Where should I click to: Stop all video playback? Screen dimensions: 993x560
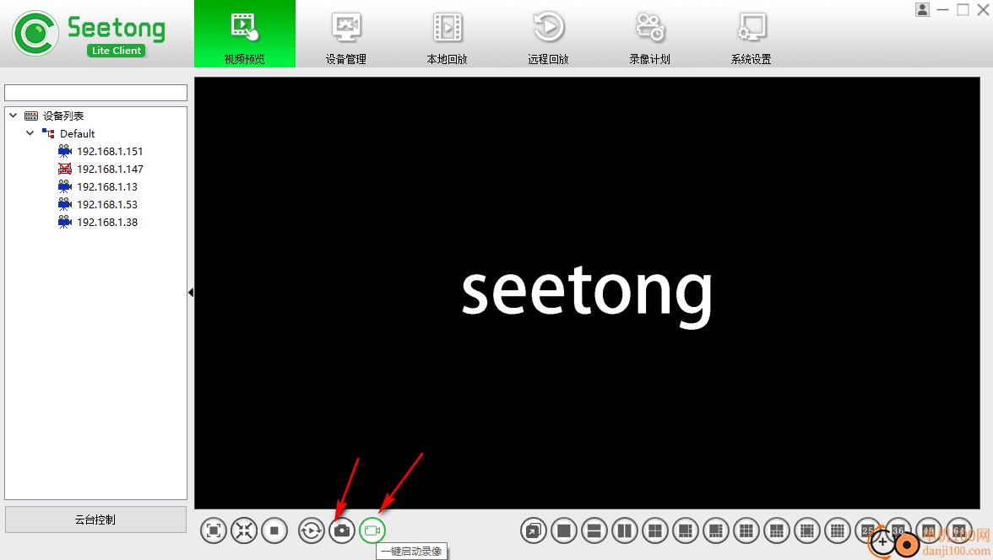tap(274, 530)
